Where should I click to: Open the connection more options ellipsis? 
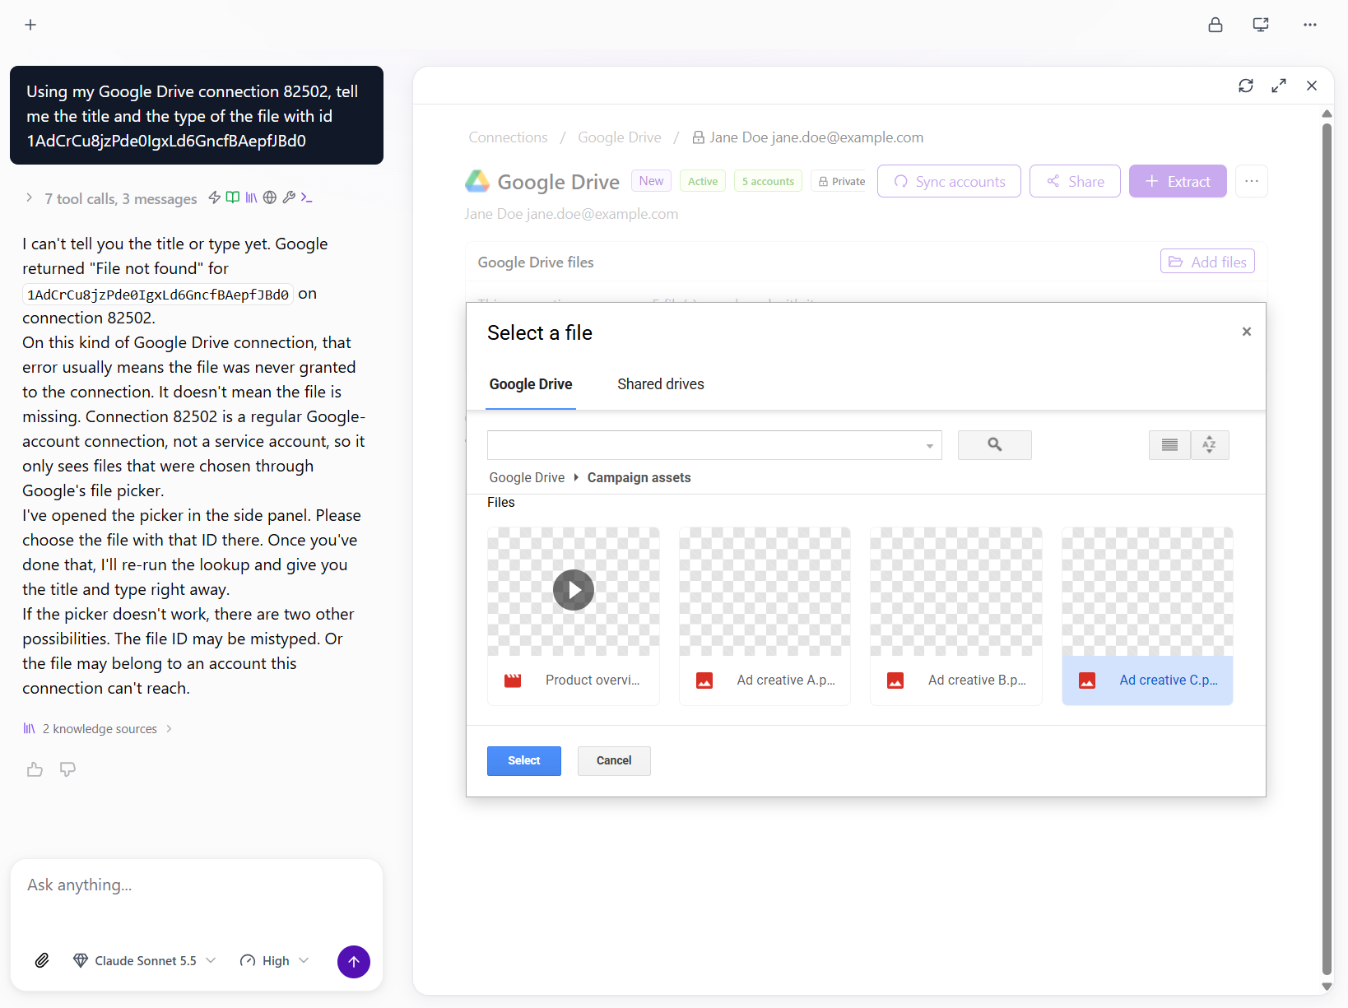1252,181
